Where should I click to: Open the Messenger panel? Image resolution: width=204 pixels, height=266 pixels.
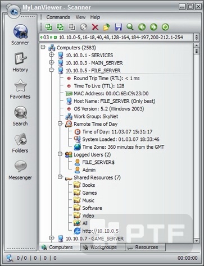point(20,170)
